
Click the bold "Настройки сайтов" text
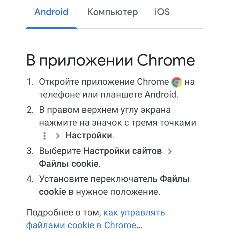(x=123, y=151)
